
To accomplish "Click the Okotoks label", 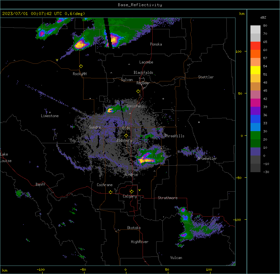I will pos(134,228).
